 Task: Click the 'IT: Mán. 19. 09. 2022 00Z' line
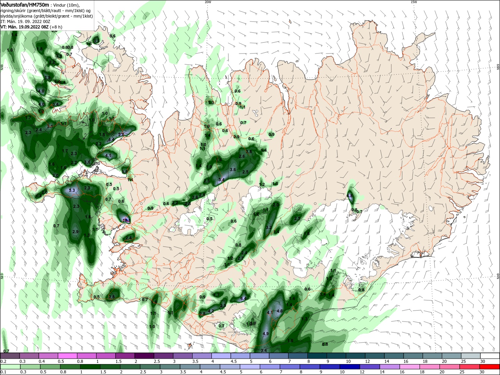[25, 21]
